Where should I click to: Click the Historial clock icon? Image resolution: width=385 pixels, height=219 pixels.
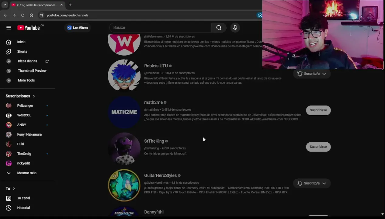point(9,208)
